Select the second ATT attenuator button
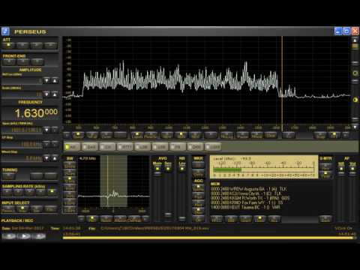 [x=22, y=45]
